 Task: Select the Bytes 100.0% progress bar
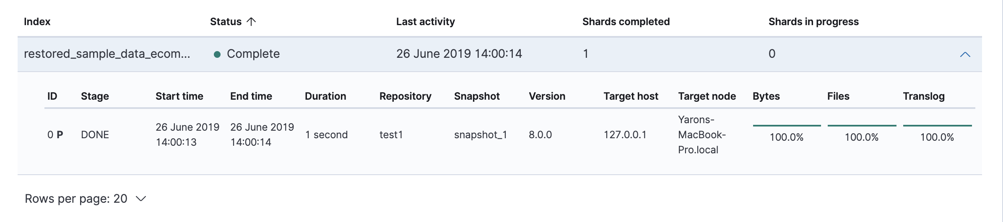(x=787, y=125)
